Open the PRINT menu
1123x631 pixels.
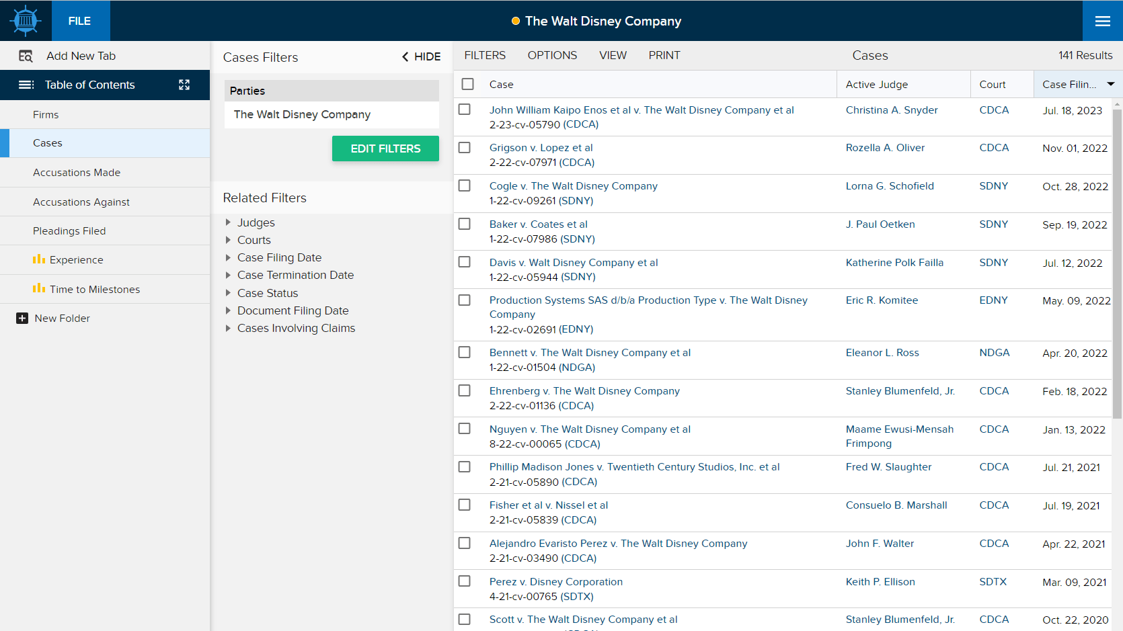pos(664,55)
